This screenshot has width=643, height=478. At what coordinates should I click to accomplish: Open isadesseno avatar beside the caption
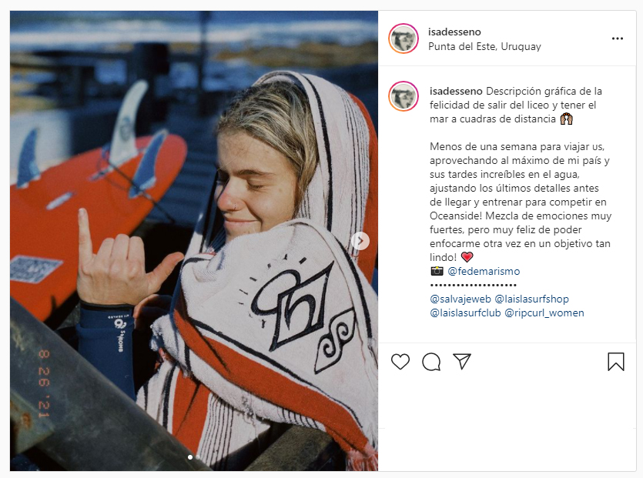(x=404, y=96)
